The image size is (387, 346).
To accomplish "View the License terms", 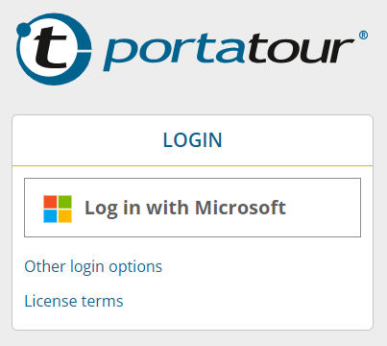I will coord(74,301).
